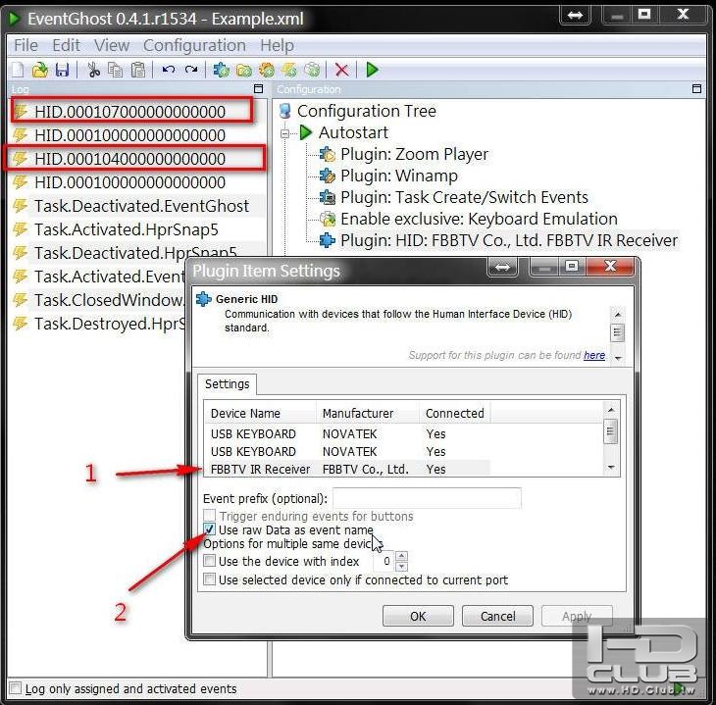
Task: Collapse the Autostart tree node
Action: (285, 133)
